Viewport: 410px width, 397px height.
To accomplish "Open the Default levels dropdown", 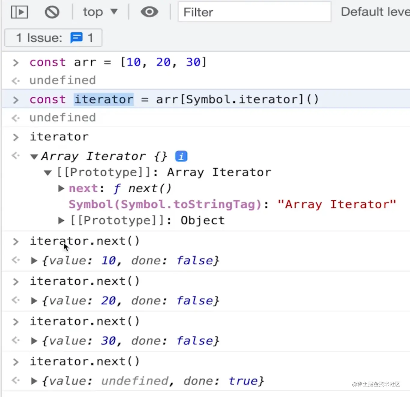I will pyautogui.click(x=375, y=12).
